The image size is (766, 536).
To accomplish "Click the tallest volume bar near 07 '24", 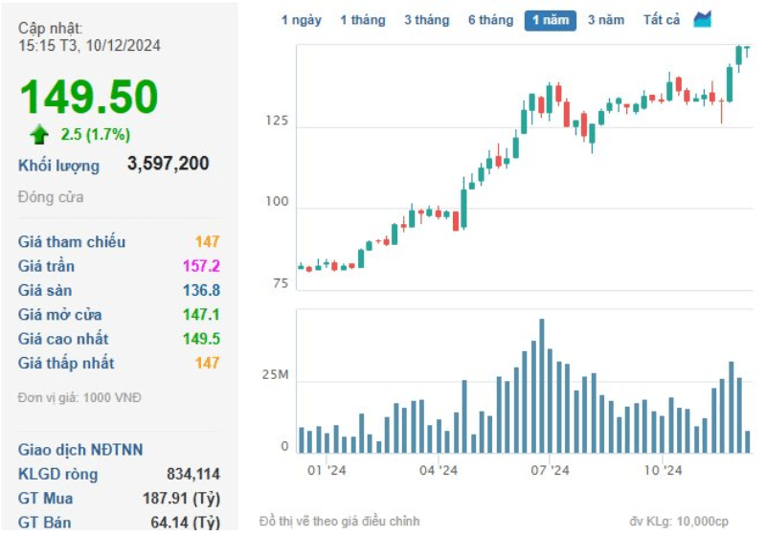I will point(542,386).
